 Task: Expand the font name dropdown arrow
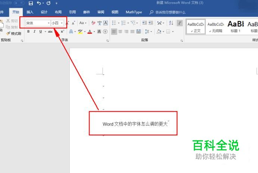point(49,23)
